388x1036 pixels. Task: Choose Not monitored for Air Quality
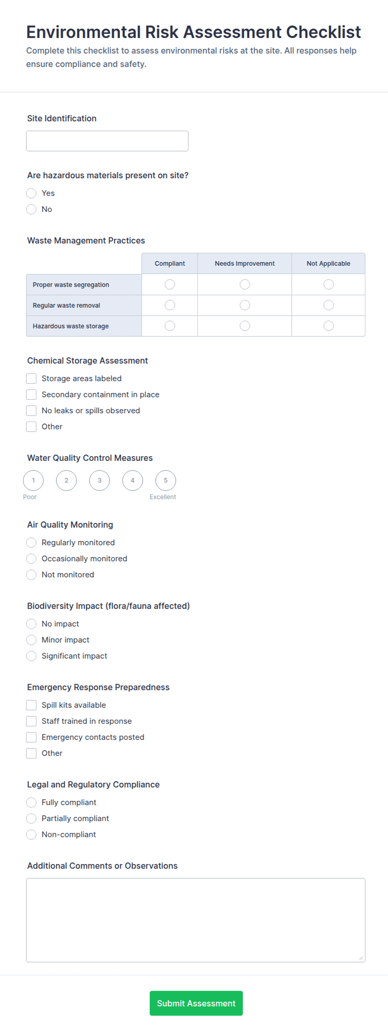click(31, 575)
